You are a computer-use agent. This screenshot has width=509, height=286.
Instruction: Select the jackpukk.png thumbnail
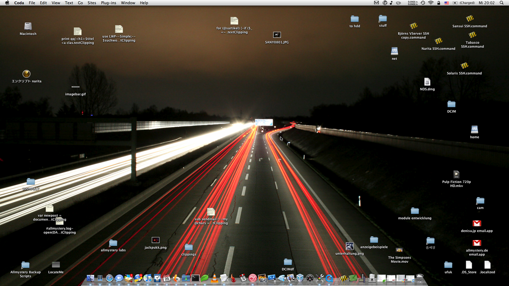(155, 240)
